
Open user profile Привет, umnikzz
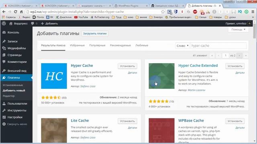[x=238, y=24]
